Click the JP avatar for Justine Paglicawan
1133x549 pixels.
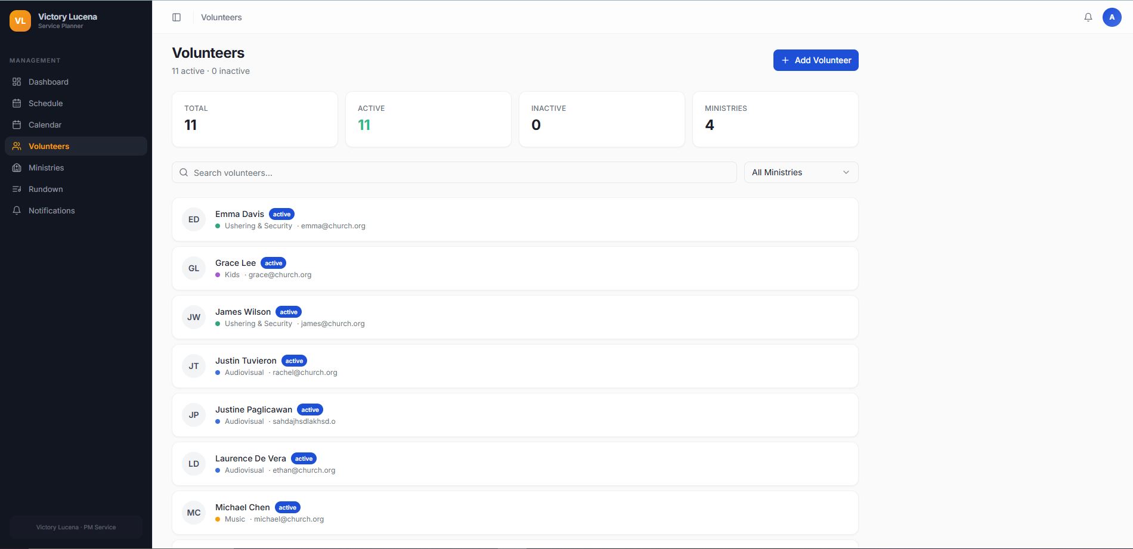194,415
